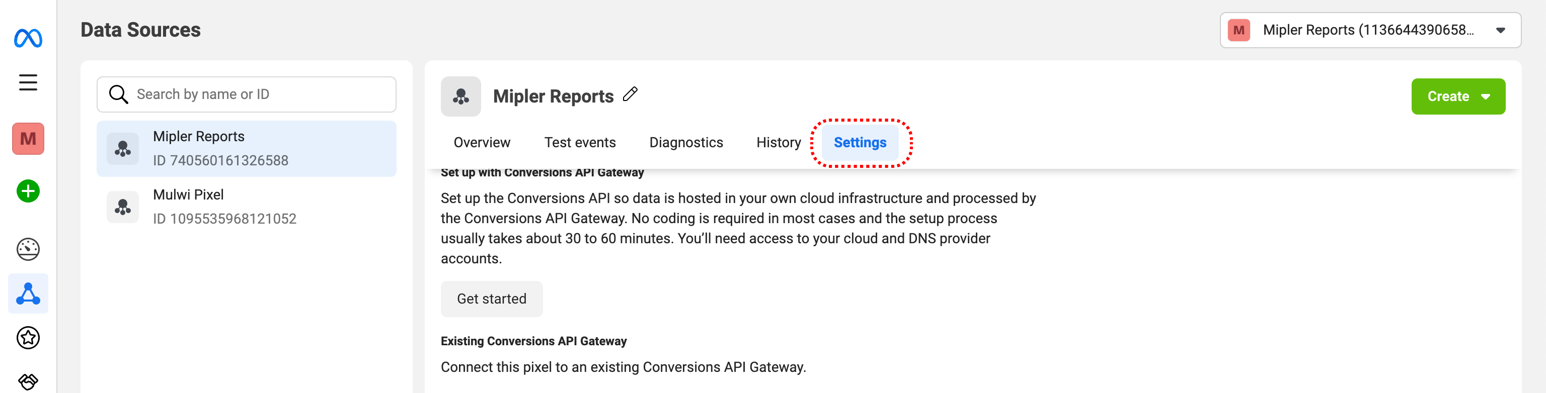Click the Meta logo icon
Viewport: 1546px width, 393px height.
coord(28,38)
